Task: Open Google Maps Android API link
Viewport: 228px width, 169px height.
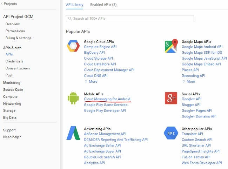Action: point(202,47)
